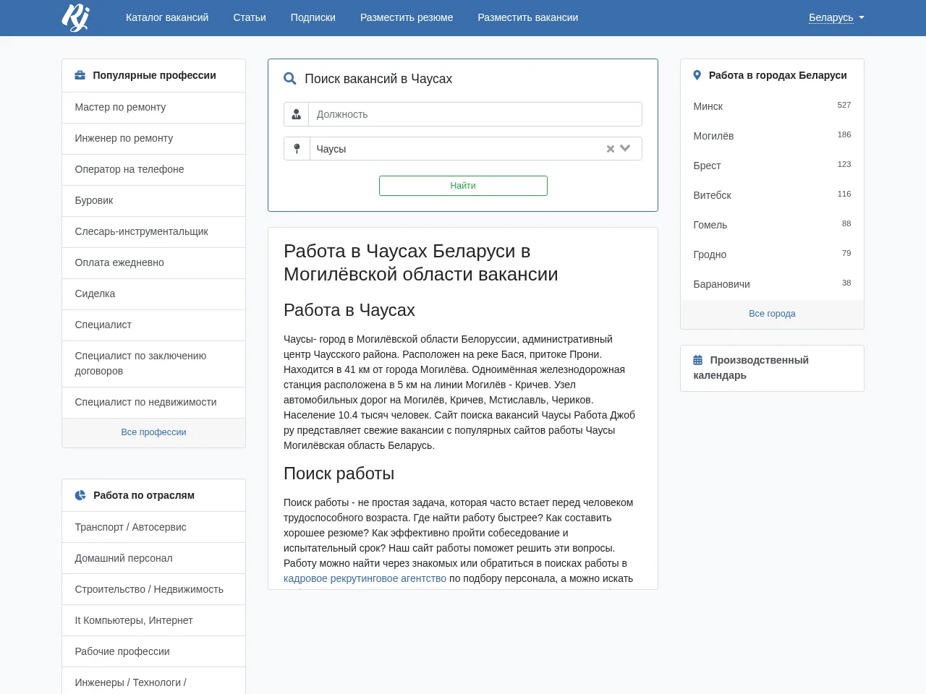Screen dimensions: 926x694
Task: Select the pin icon beside the city field
Action: click(297, 149)
